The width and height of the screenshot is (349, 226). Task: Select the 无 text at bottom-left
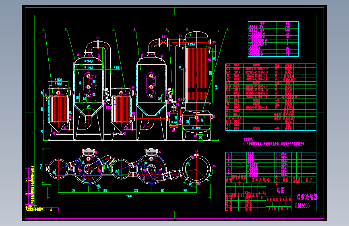tap(51, 210)
